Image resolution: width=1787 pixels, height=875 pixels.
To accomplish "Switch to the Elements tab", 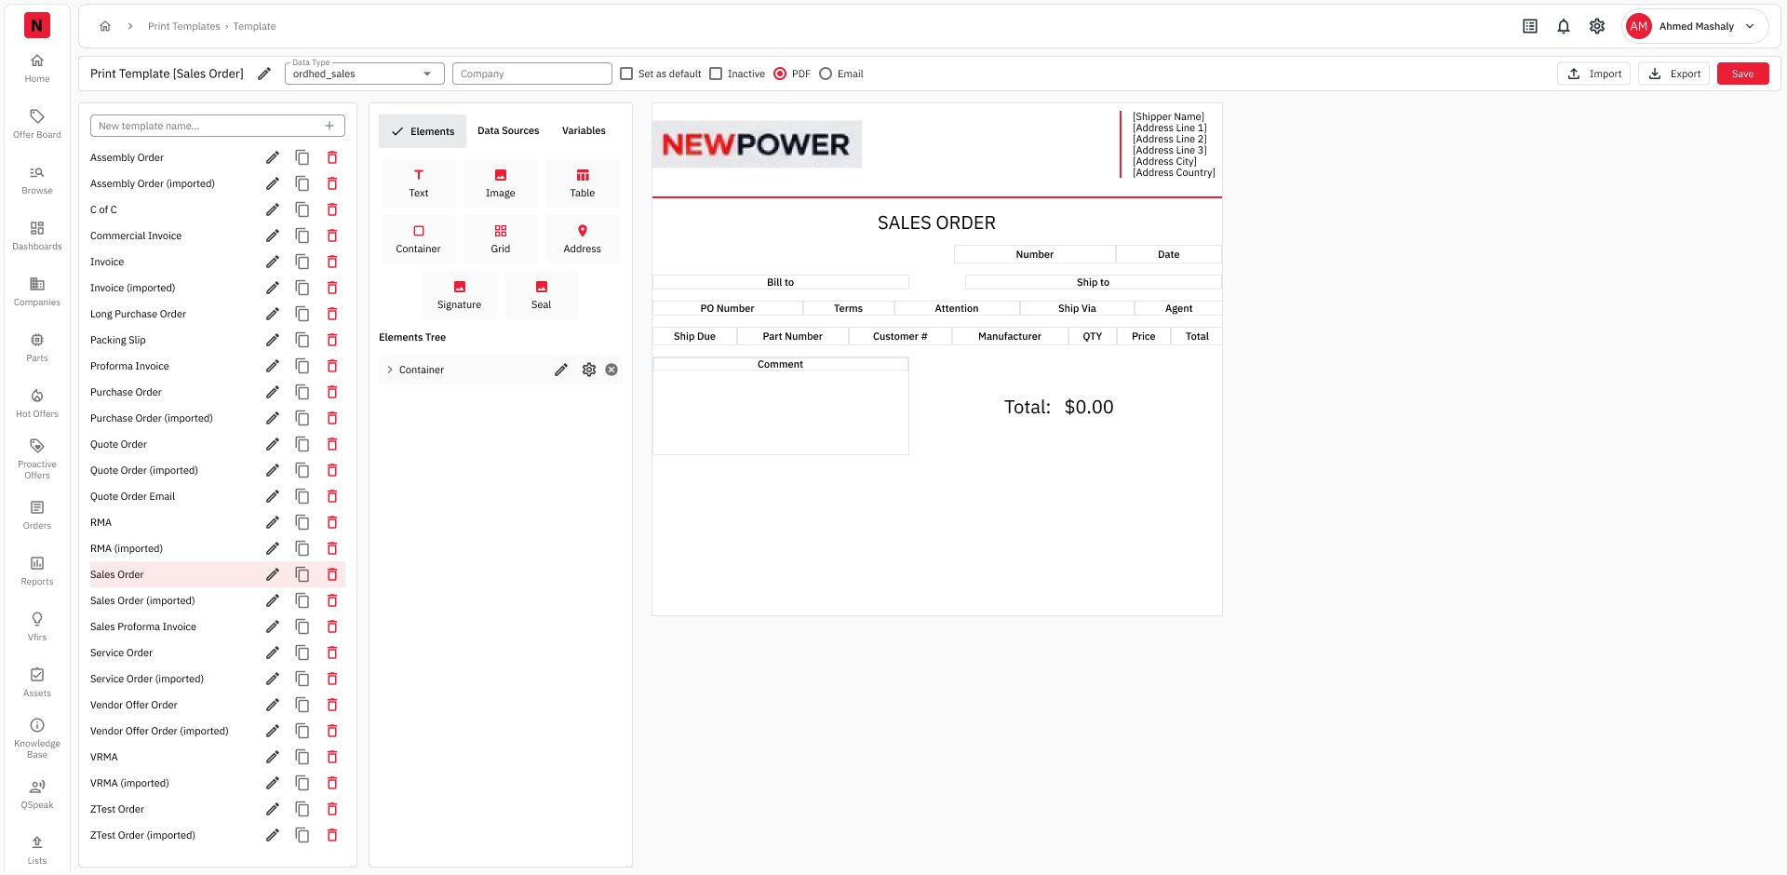I will pyautogui.click(x=423, y=131).
